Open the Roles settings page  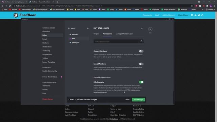click(x=52, y=35)
